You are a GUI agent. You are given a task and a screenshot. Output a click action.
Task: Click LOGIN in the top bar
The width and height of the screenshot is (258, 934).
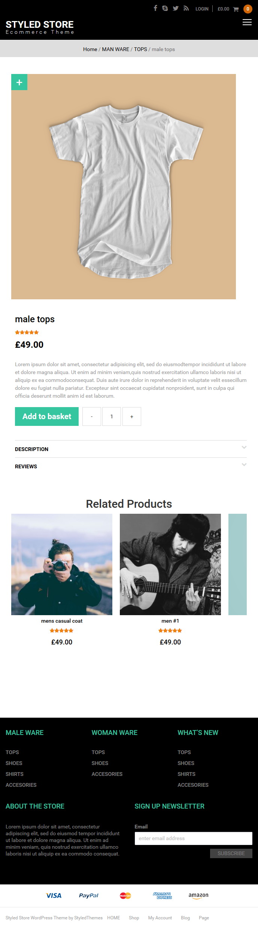tap(202, 9)
